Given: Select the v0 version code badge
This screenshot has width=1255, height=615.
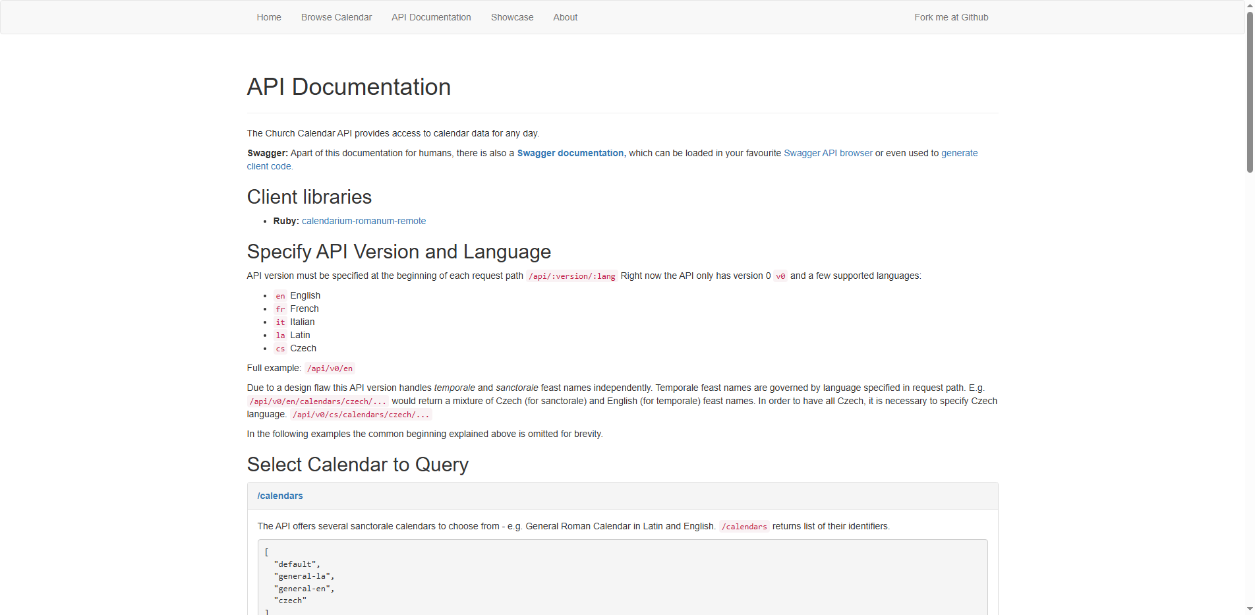Looking at the screenshot, I should coord(780,276).
